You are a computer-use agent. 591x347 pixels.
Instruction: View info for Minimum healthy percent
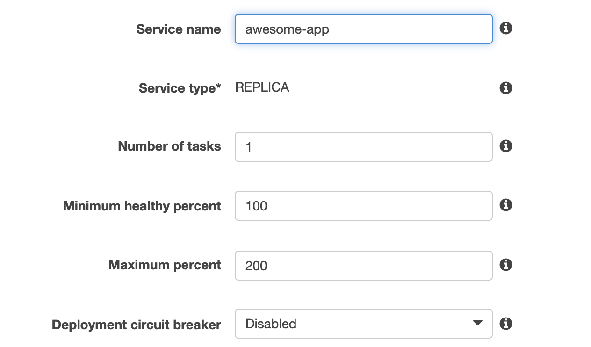[505, 205]
